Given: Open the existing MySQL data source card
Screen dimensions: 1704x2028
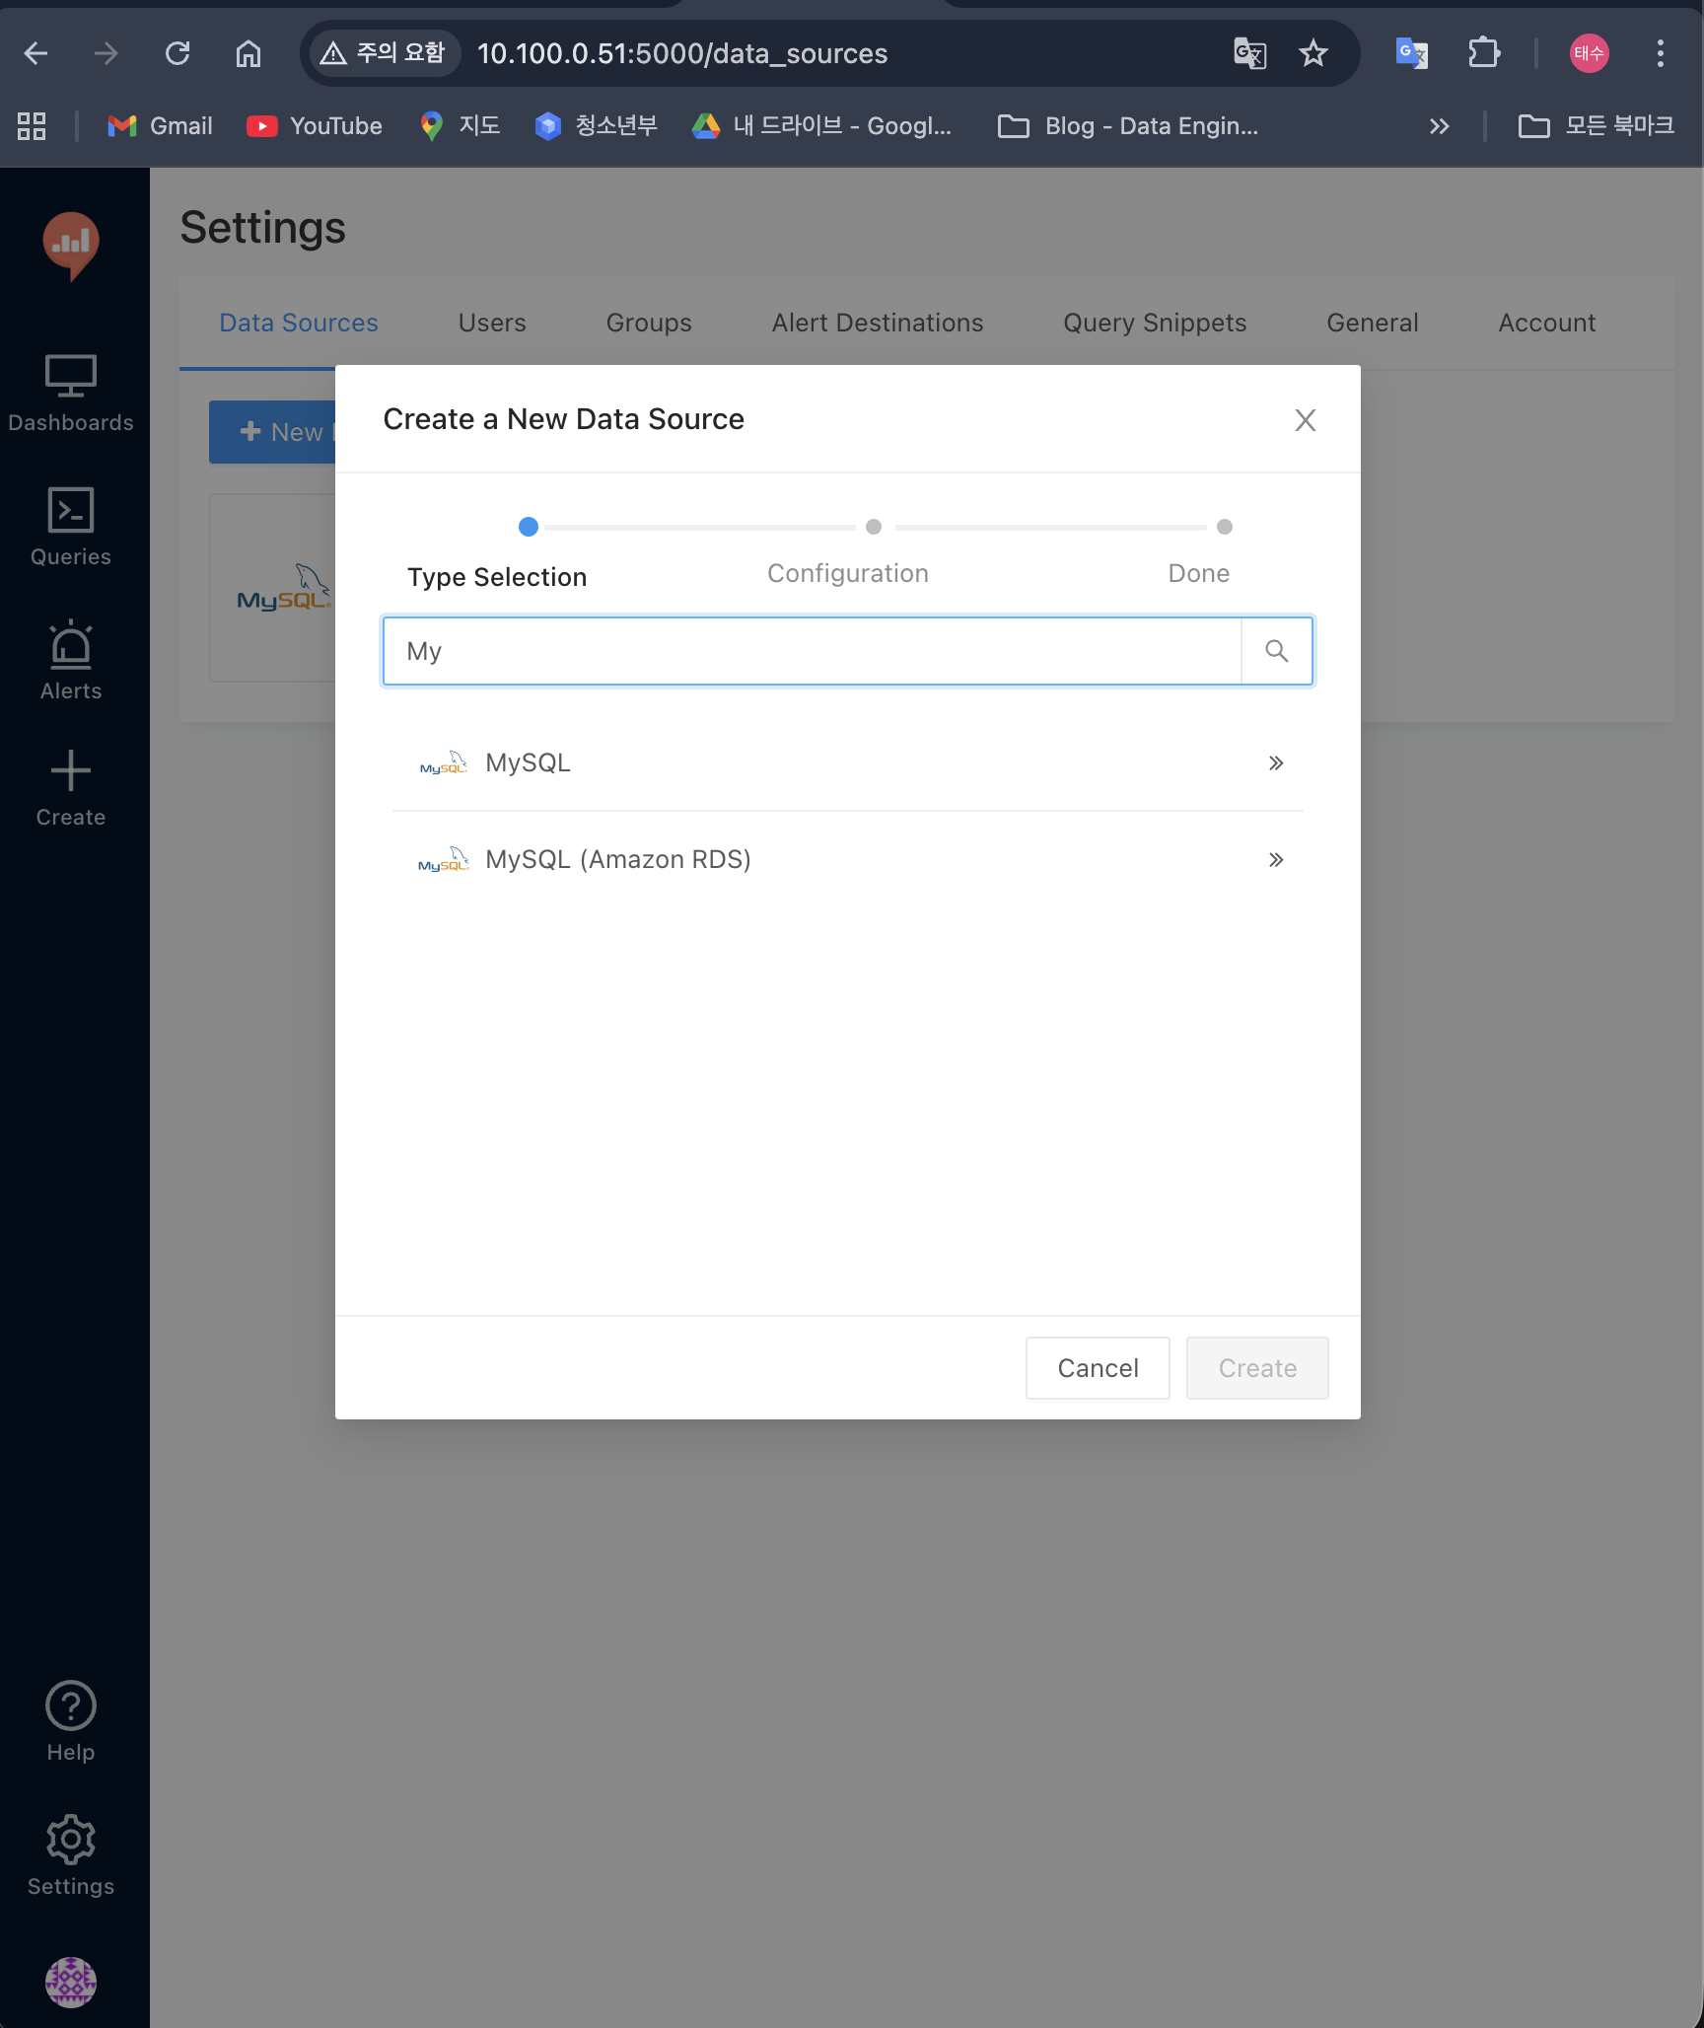Looking at the screenshot, I should point(273,588).
